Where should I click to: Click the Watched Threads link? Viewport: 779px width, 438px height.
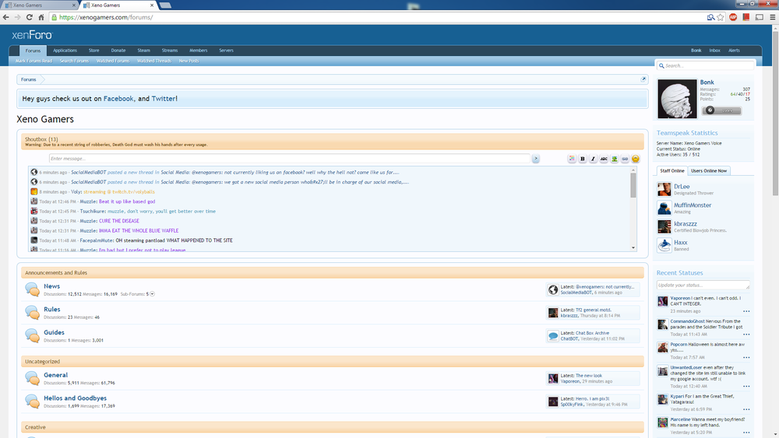pos(154,61)
